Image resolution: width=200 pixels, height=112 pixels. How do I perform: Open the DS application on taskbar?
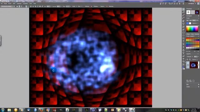click(x=74, y=110)
